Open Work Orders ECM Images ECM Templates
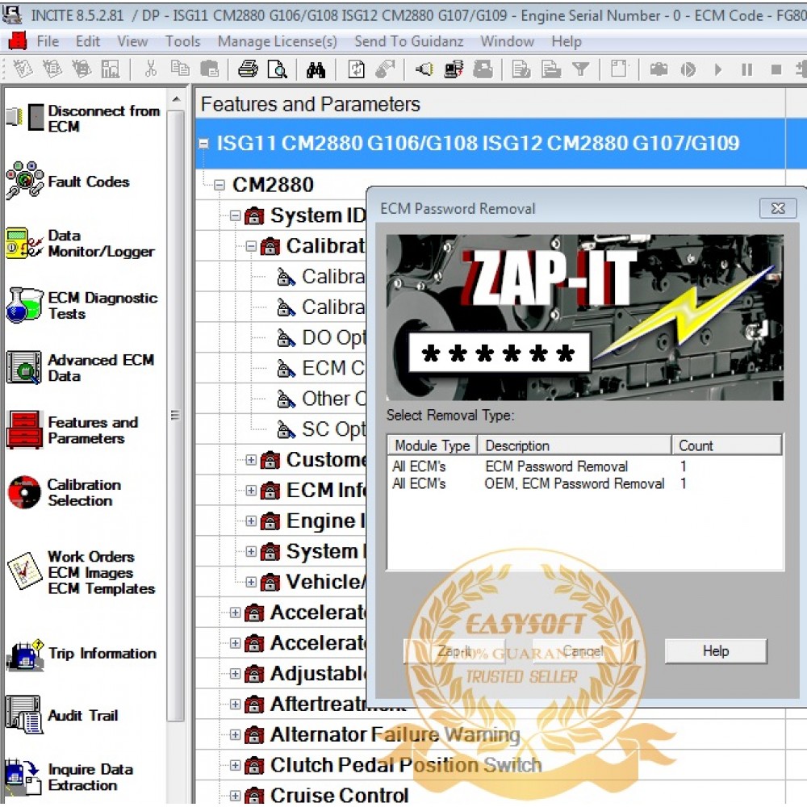This screenshot has width=807, height=807. [80, 572]
